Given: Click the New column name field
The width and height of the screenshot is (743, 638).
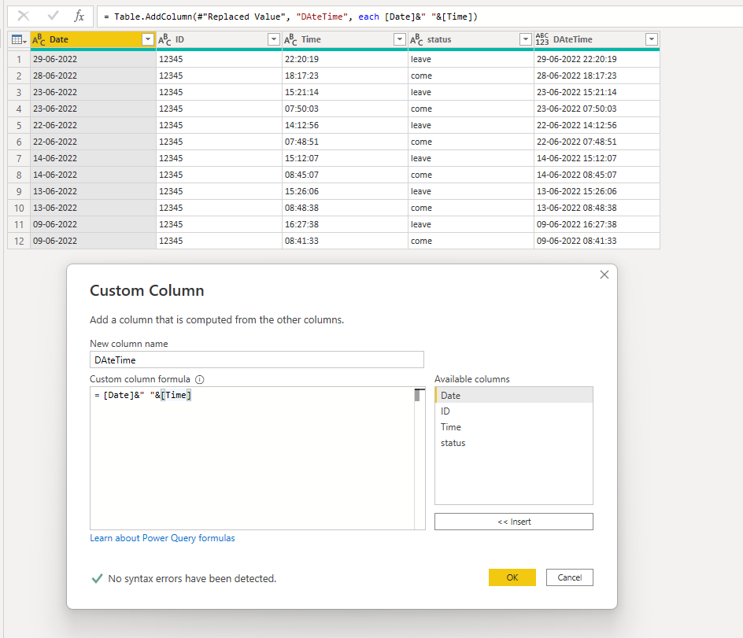Looking at the screenshot, I should [257, 360].
